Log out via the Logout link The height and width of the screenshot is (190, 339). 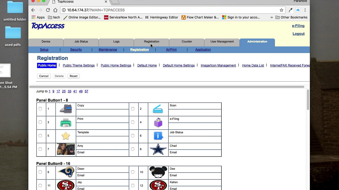point(298,34)
